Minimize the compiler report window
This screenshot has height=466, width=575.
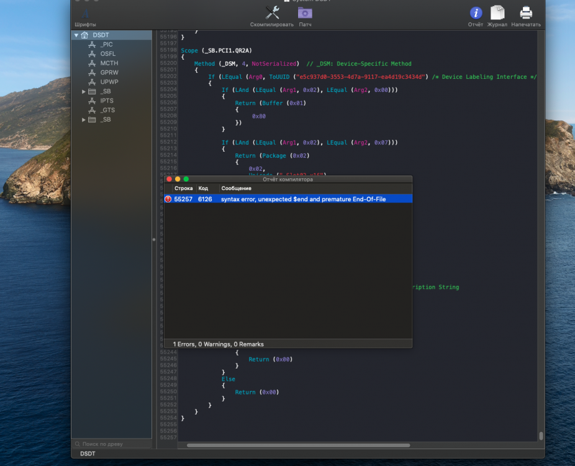coord(178,179)
